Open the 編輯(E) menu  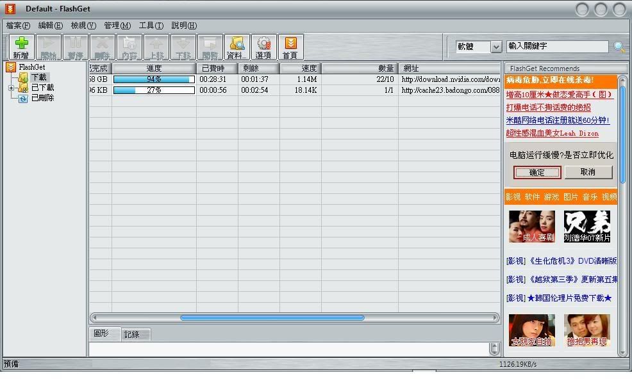51,26
